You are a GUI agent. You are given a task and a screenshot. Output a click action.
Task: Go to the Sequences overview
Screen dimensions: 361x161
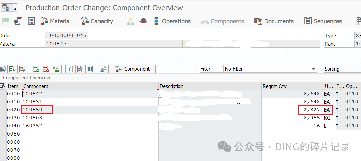point(323,21)
